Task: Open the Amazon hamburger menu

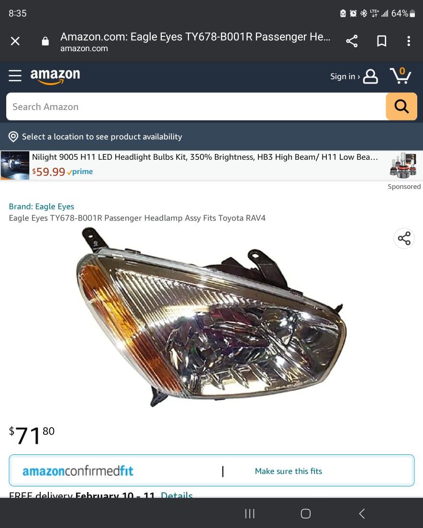Action: [15, 76]
